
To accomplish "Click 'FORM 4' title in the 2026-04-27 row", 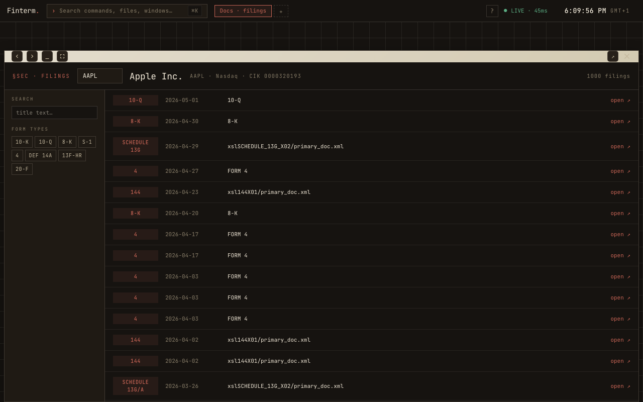I will click(x=238, y=171).
